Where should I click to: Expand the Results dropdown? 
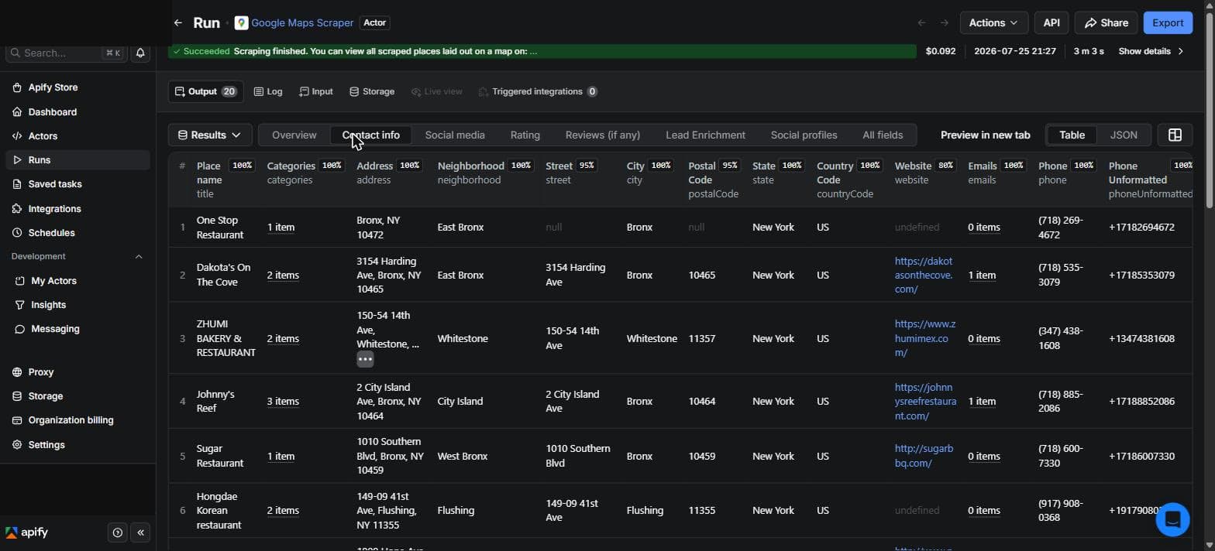point(209,135)
